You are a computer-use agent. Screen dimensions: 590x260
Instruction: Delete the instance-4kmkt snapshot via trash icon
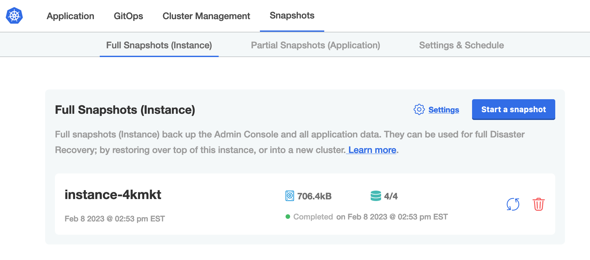538,204
